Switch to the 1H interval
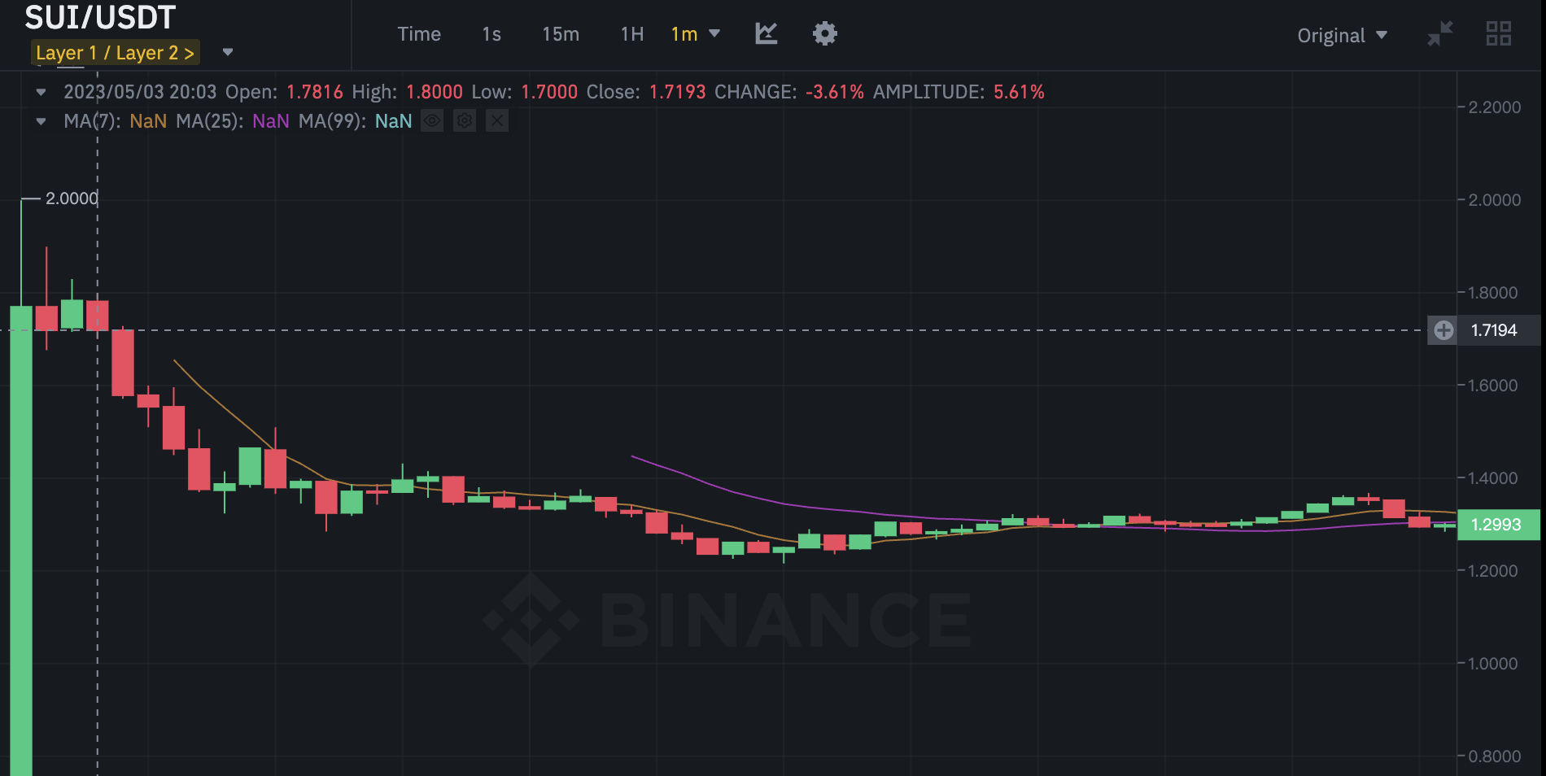Viewport: 1546px width, 776px height. coord(632,34)
